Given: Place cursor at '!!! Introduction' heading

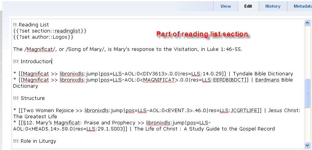Looking at the screenshot, I should click(33, 62).
